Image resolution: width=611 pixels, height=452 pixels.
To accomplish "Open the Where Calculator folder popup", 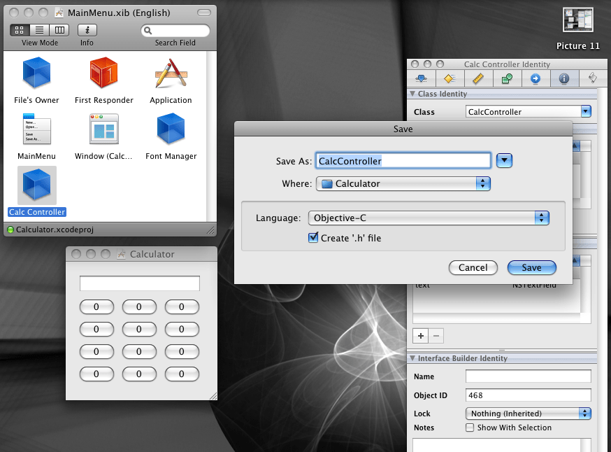I will coord(403,184).
